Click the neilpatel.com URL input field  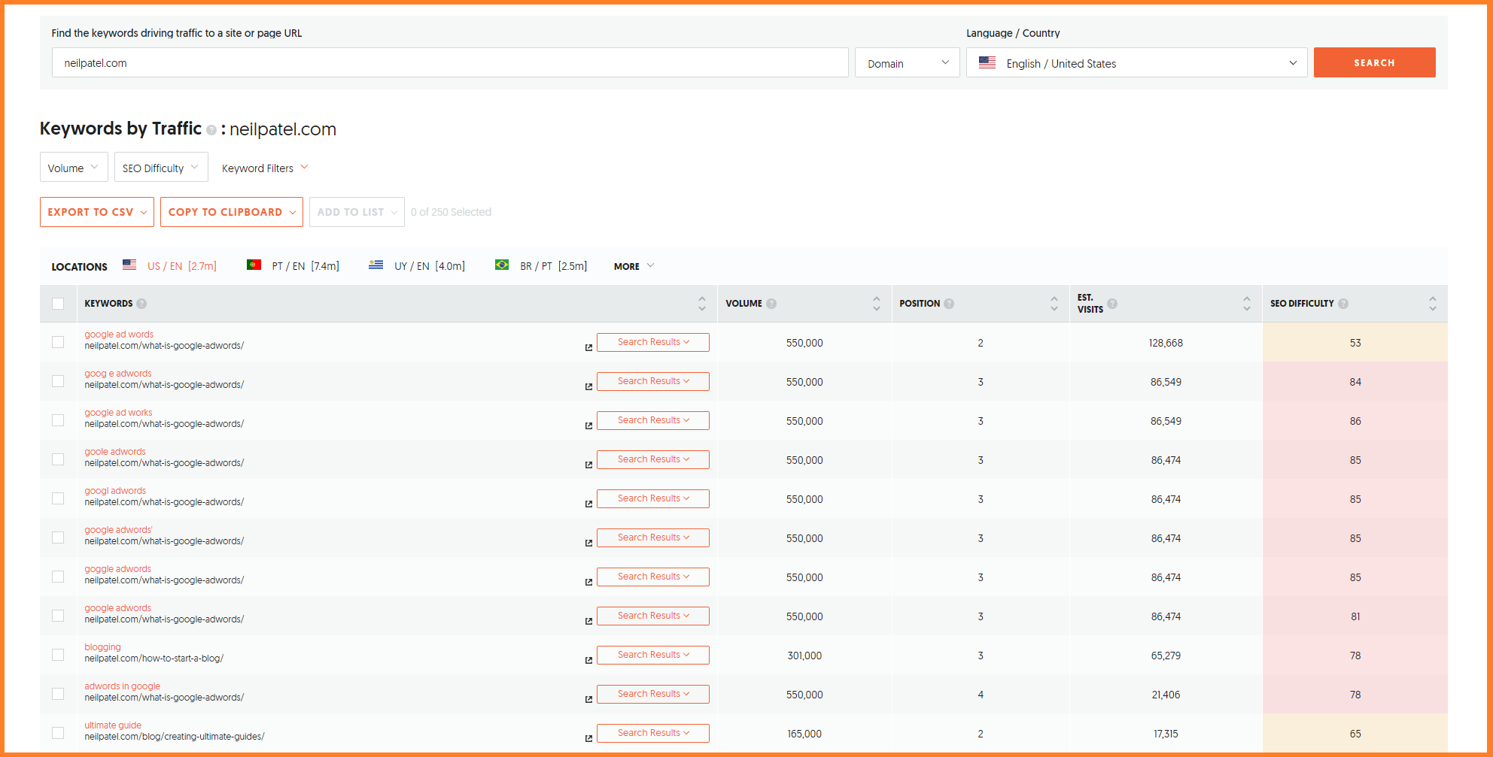click(x=449, y=63)
